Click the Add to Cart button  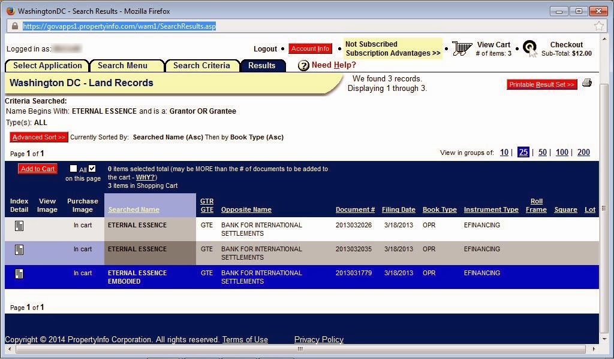[38, 169]
